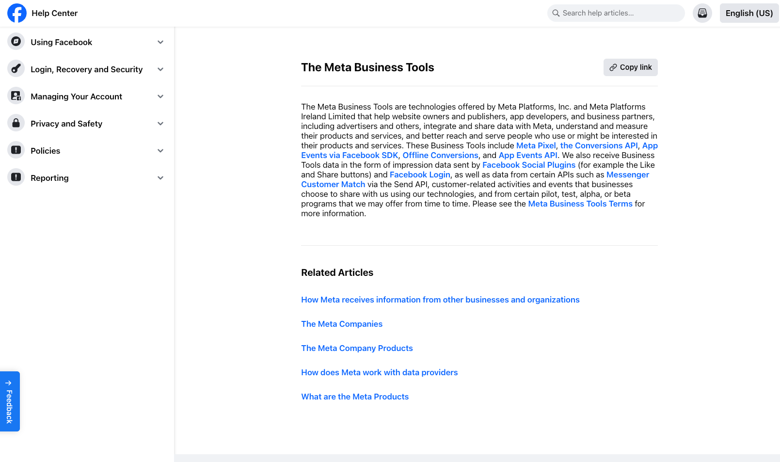Click the Privacy and Safety lock icon
Screen dimensions: 780x462
pyautogui.click(x=16, y=123)
